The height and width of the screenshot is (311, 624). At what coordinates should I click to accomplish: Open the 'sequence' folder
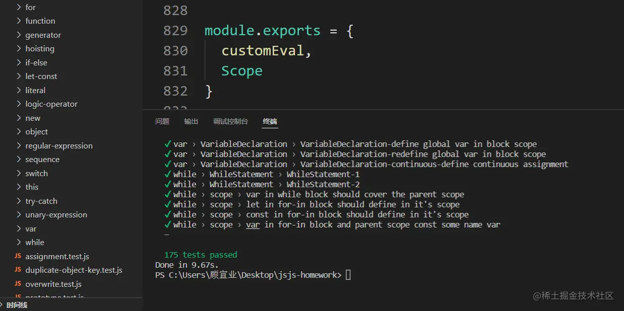(42, 160)
